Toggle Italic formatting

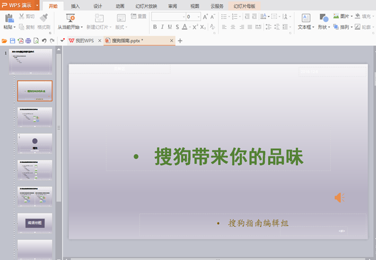point(163,27)
